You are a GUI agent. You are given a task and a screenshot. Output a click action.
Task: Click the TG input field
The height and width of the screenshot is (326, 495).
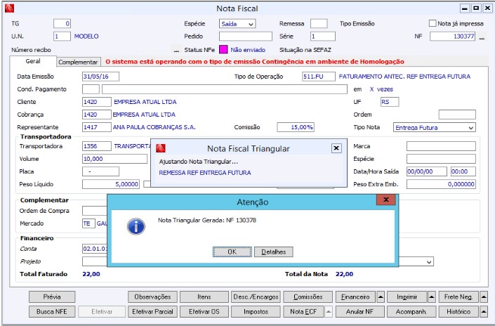pos(62,24)
